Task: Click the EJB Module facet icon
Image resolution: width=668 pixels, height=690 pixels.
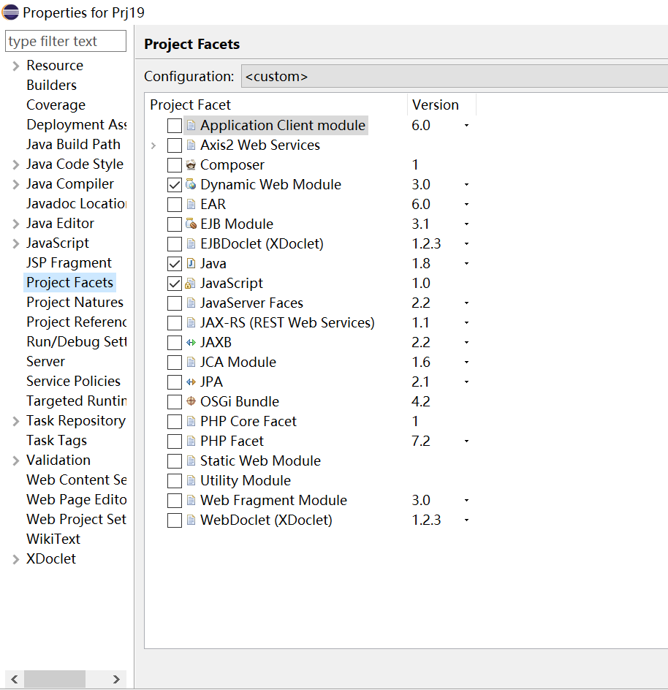Action: [191, 224]
